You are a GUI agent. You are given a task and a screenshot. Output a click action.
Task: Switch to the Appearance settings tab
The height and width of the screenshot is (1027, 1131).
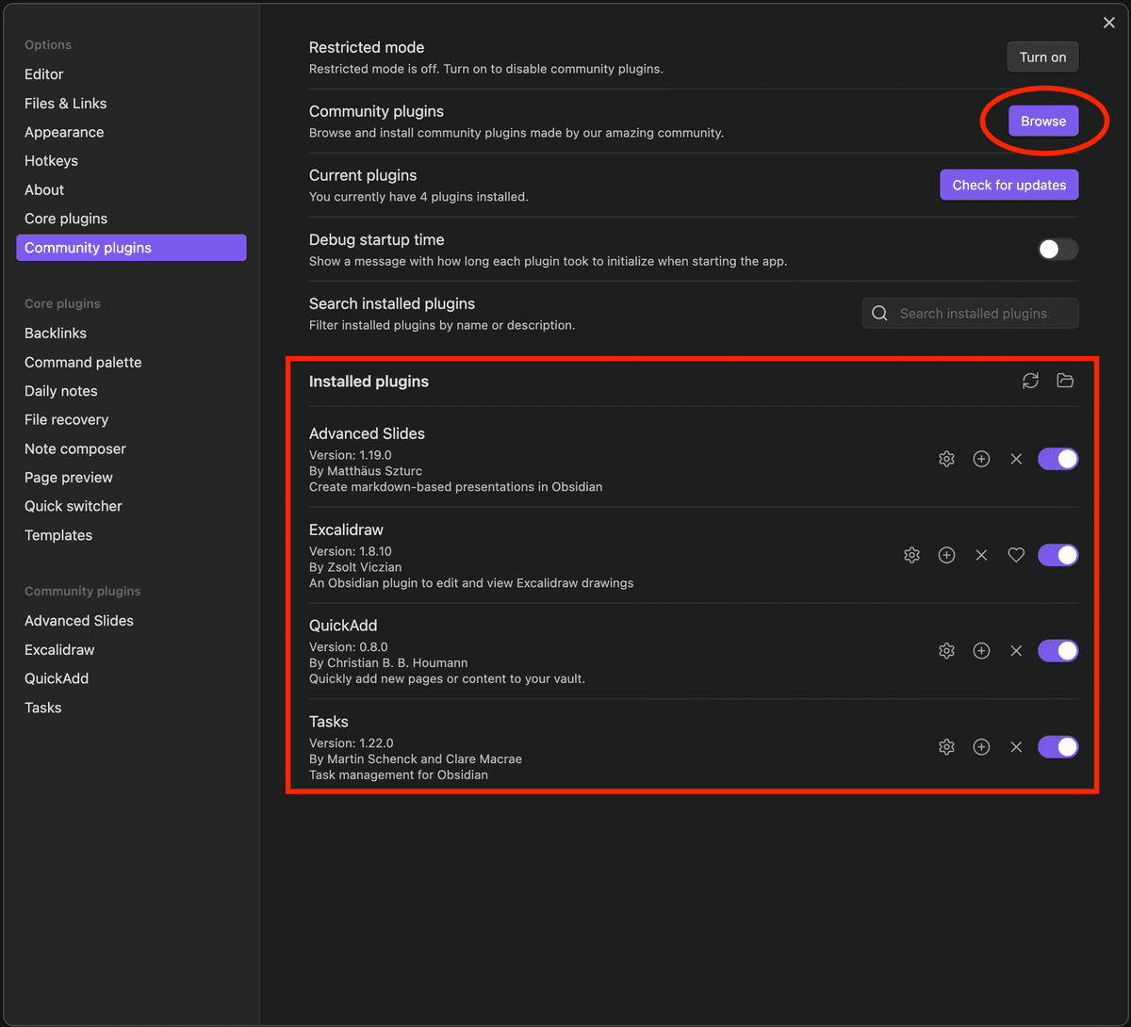64,132
